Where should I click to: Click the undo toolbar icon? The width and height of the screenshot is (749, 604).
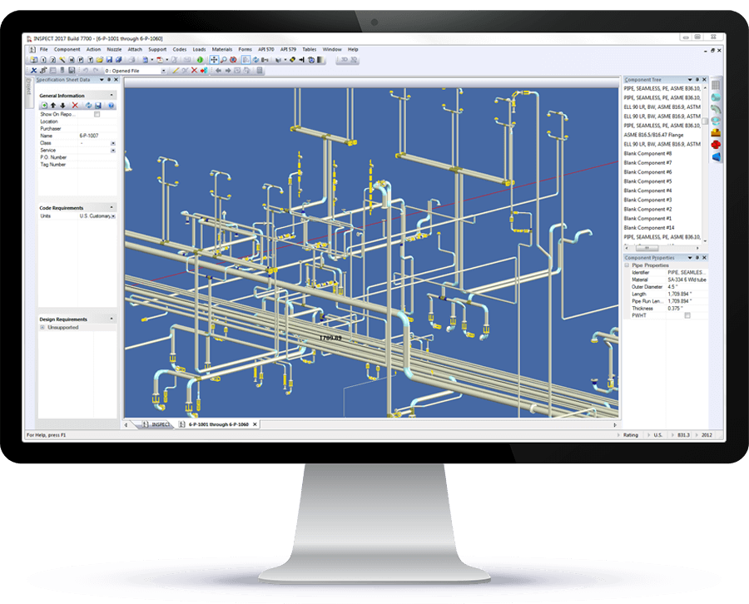(x=86, y=70)
